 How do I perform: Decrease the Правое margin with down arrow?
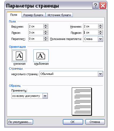pos(101,34)
